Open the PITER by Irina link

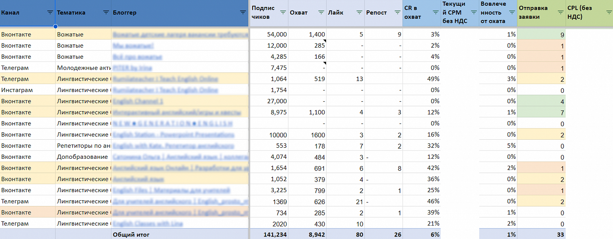(126, 68)
